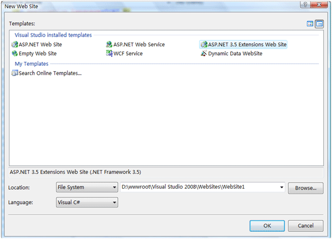Expand the website path dropdown arrow
The image size is (332, 239).
pos(282,187)
